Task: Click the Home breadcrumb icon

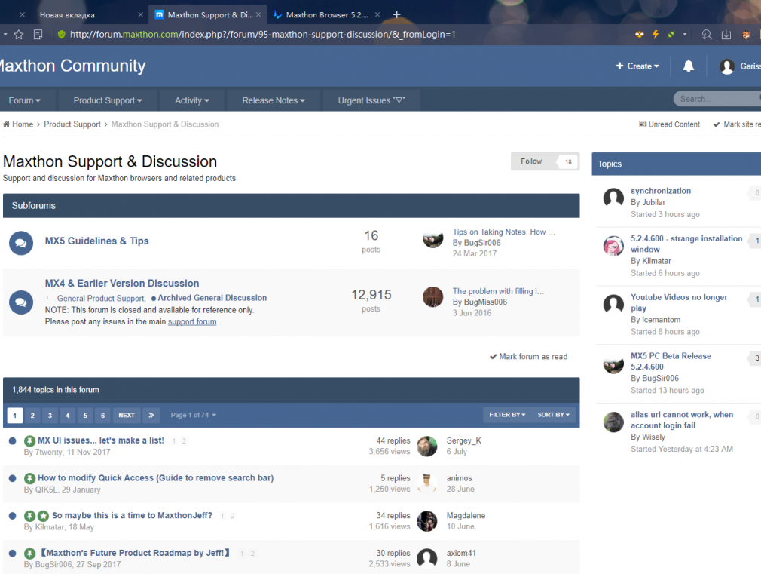Action: (x=6, y=124)
